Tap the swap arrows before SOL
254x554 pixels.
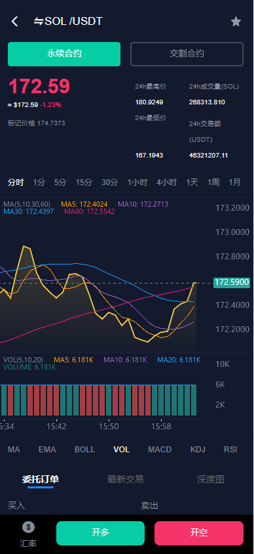tap(39, 22)
